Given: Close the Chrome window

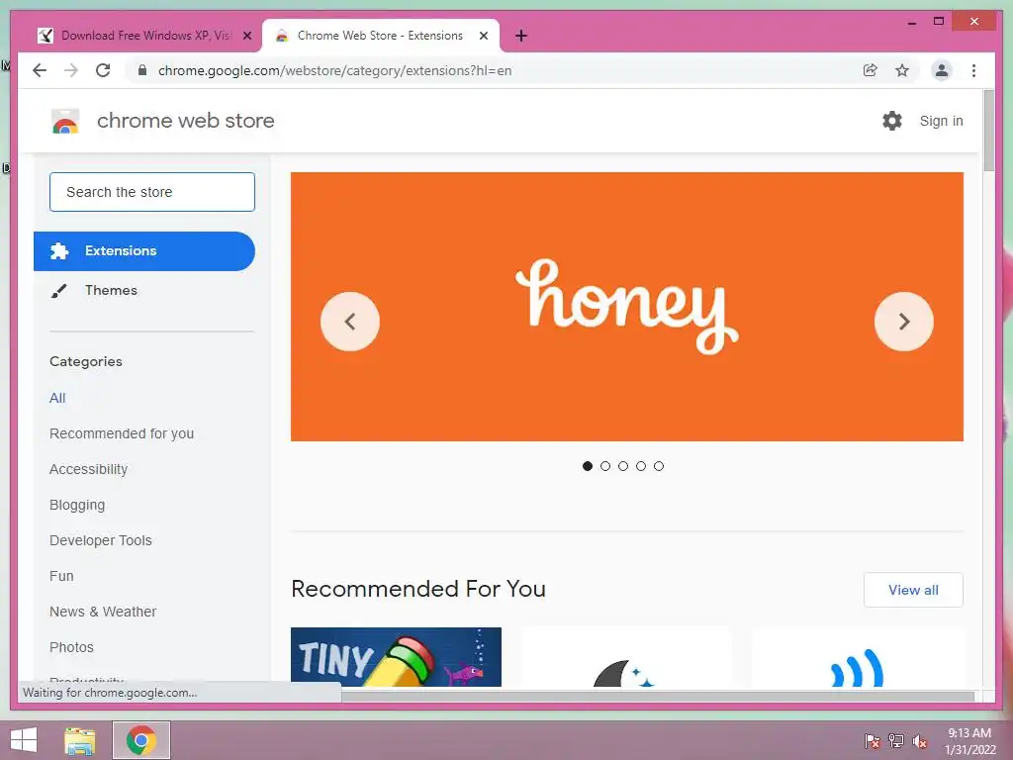Looking at the screenshot, I should [974, 22].
